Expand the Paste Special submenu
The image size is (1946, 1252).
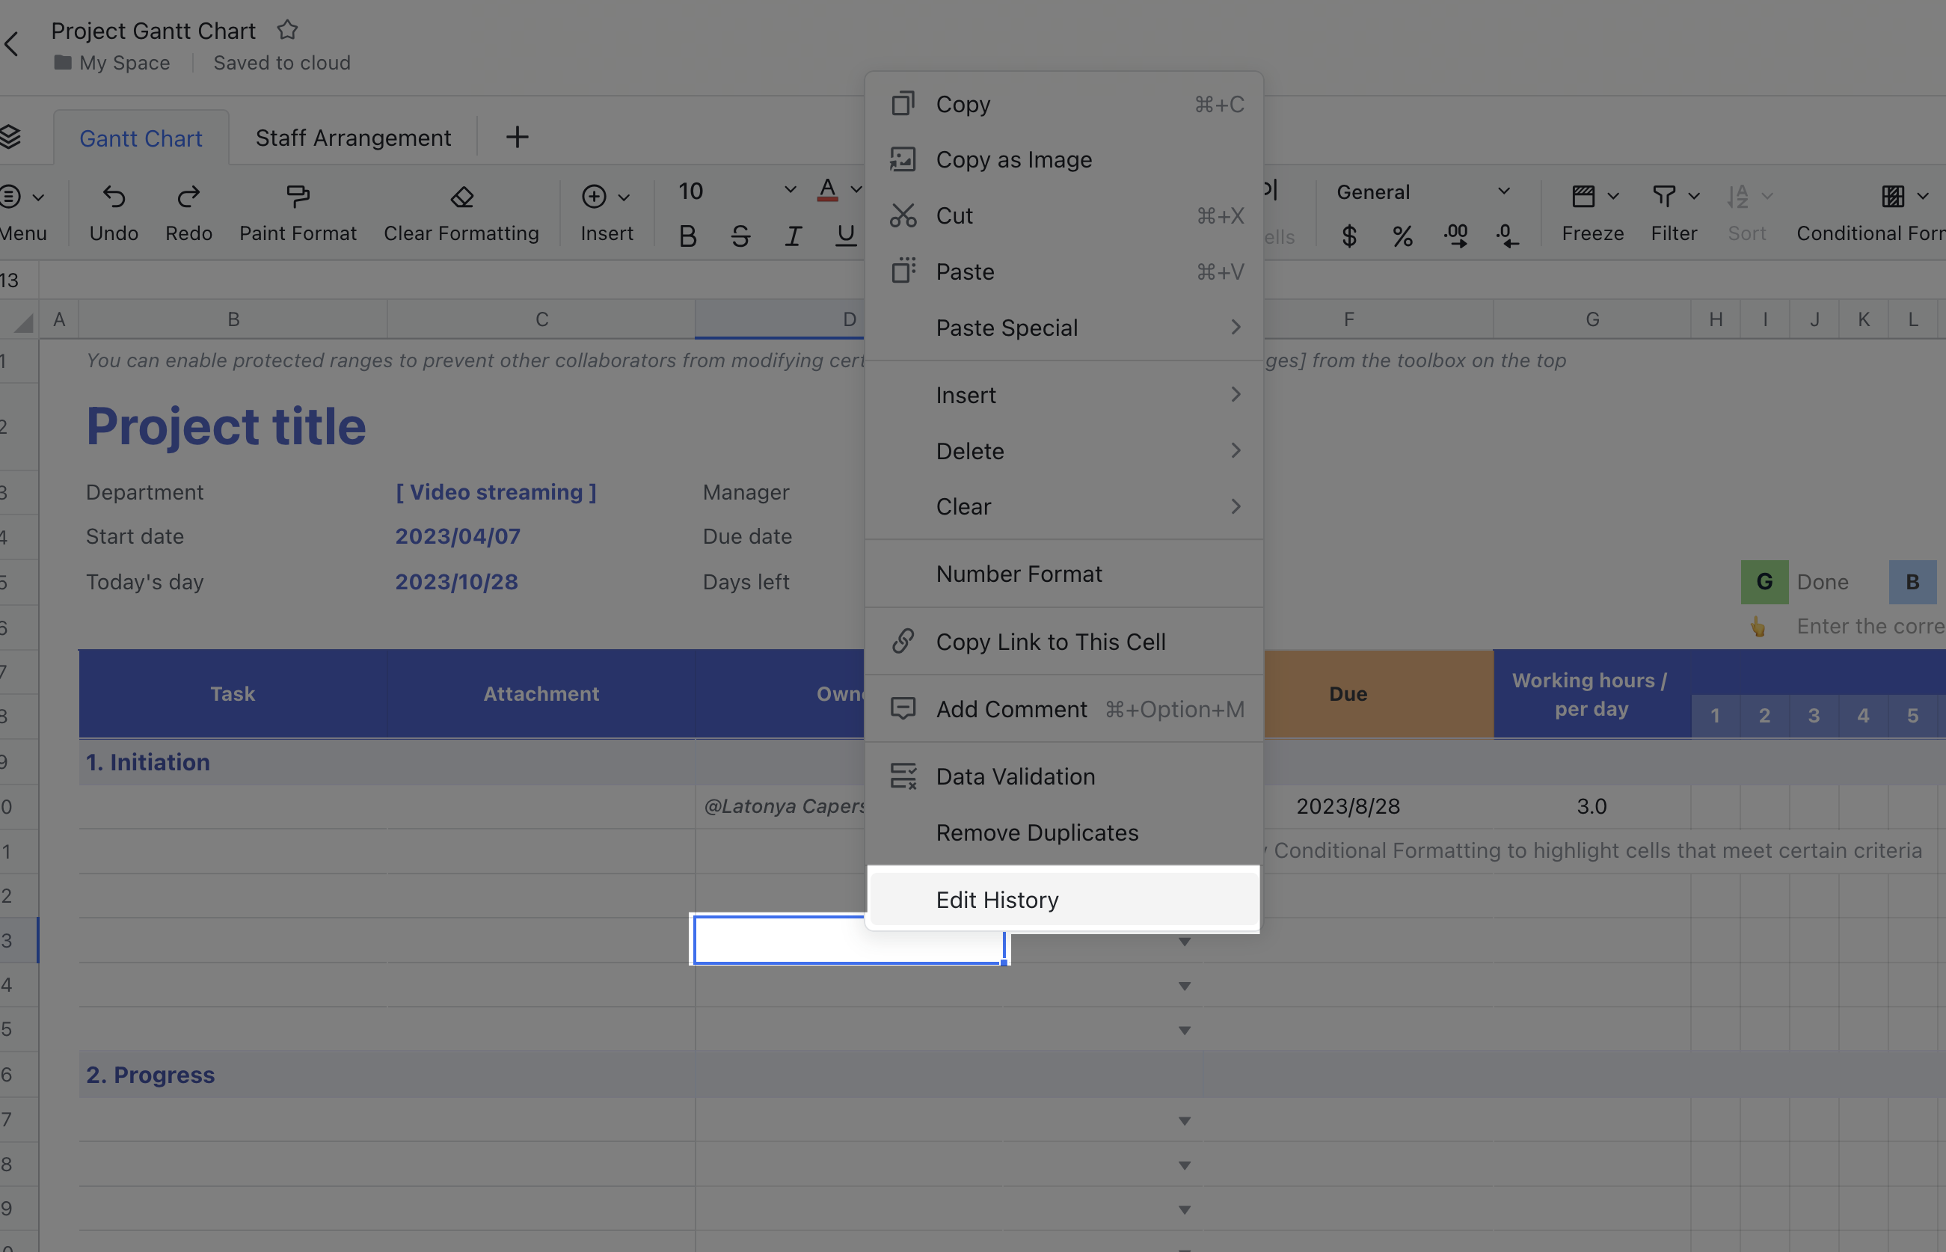[1008, 328]
